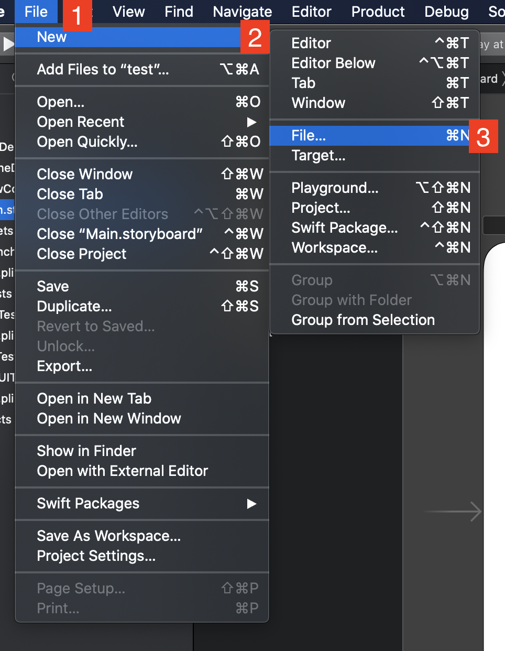Select Close Project

tap(142, 254)
